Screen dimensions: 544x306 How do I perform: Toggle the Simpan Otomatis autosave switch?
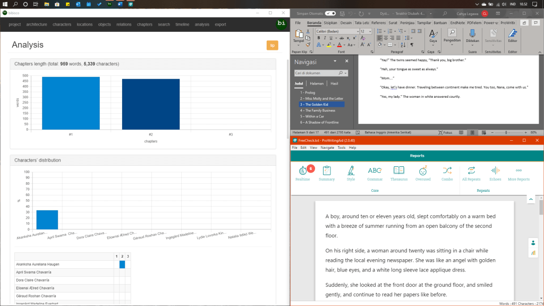pos(330,13)
